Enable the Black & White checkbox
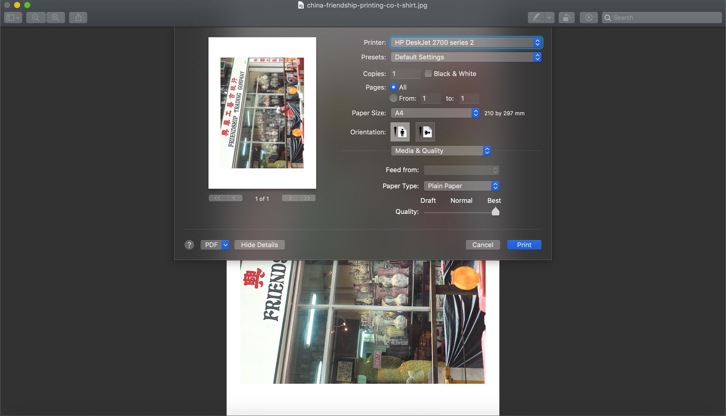 coord(428,73)
